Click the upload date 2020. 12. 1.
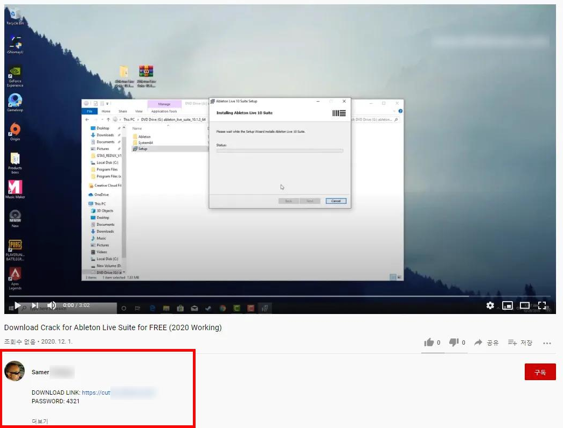The height and width of the screenshot is (428, 563). pos(57,341)
